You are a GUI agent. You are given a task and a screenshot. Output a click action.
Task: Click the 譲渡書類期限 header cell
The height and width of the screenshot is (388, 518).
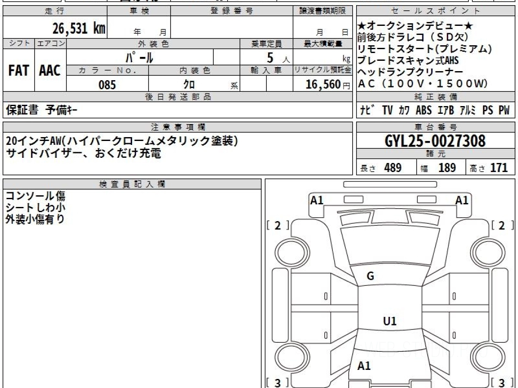pyautogui.click(x=322, y=11)
